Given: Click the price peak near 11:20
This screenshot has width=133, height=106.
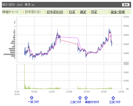Looking at the screenshot, I should pos(57,32).
